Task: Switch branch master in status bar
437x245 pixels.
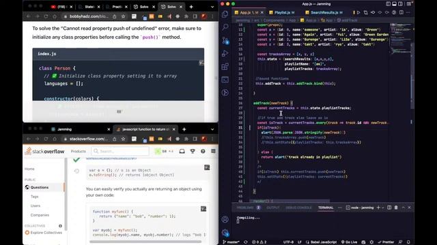Action: tap(231, 242)
